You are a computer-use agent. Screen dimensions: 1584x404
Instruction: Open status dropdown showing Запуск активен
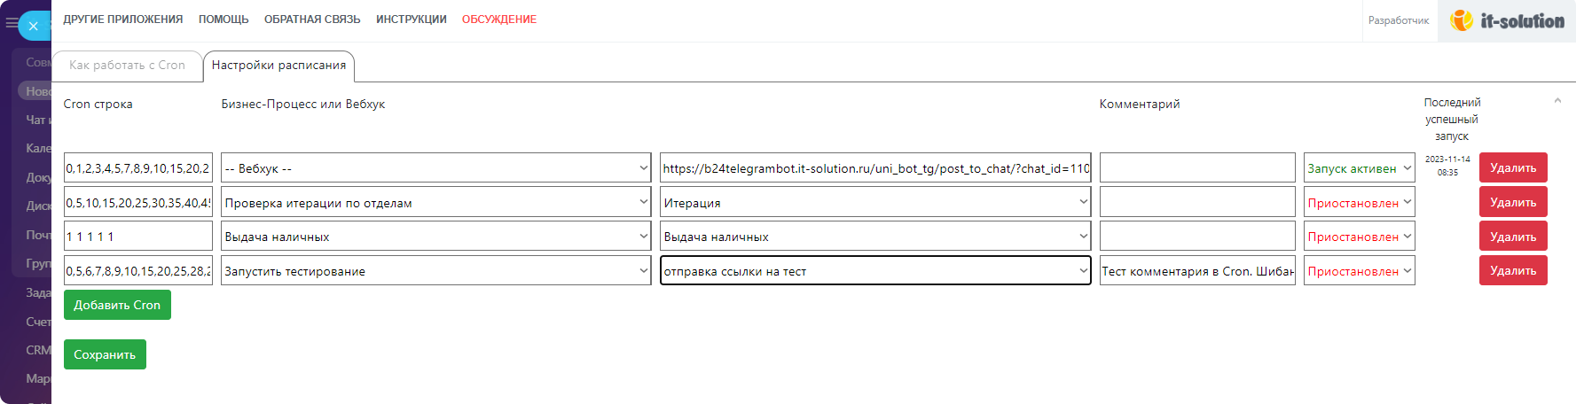[1358, 168]
